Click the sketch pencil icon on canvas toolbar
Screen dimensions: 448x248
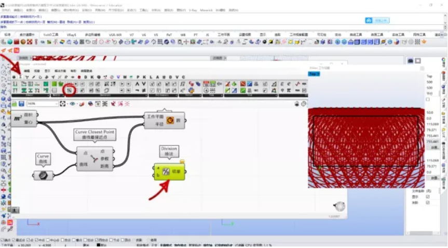82,104
